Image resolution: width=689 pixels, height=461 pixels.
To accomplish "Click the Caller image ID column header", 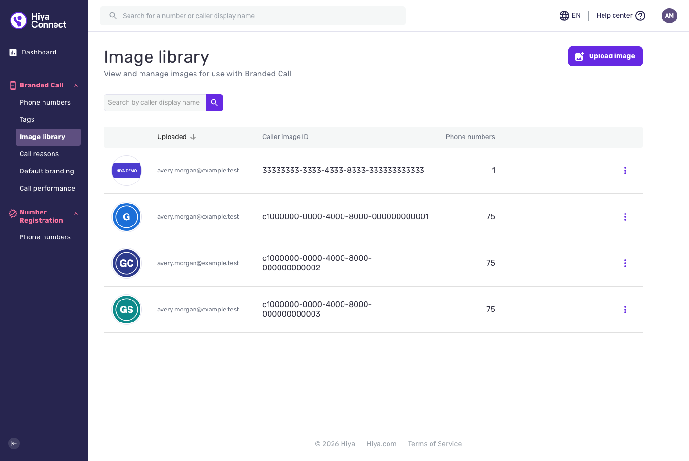I will click(x=285, y=137).
